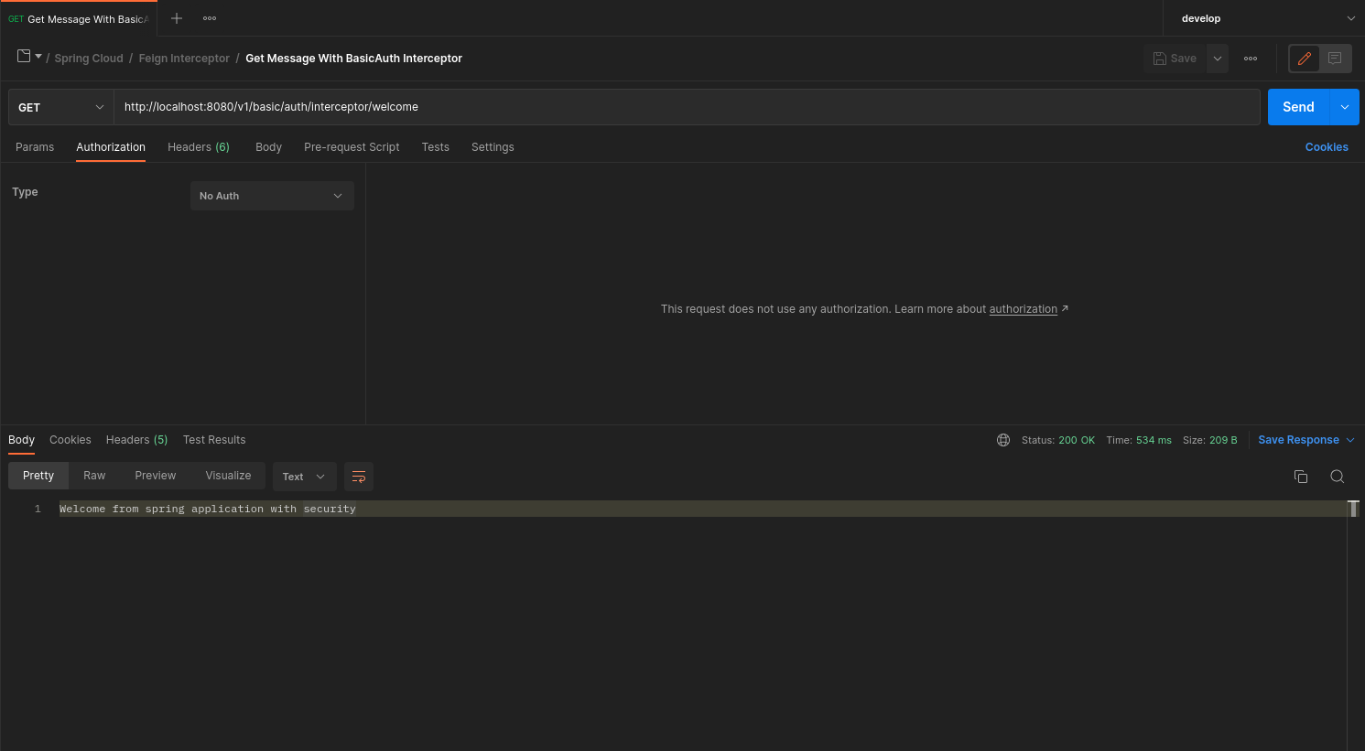Click the edit pencil icon
Viewport: 1365px width, 751px height.
coord(1305,59)
